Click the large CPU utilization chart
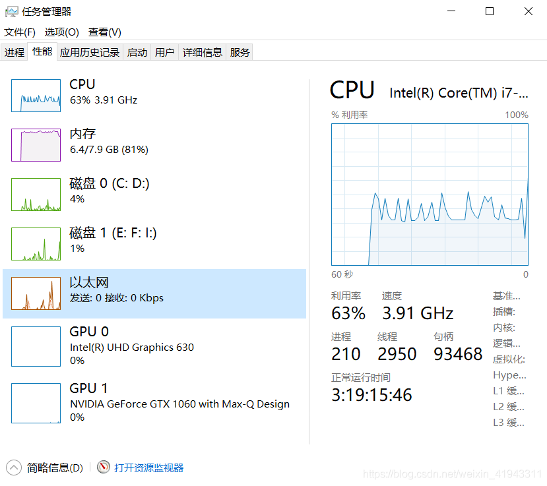The width and height of the screenshot is (547, 486). pos(430,195)
